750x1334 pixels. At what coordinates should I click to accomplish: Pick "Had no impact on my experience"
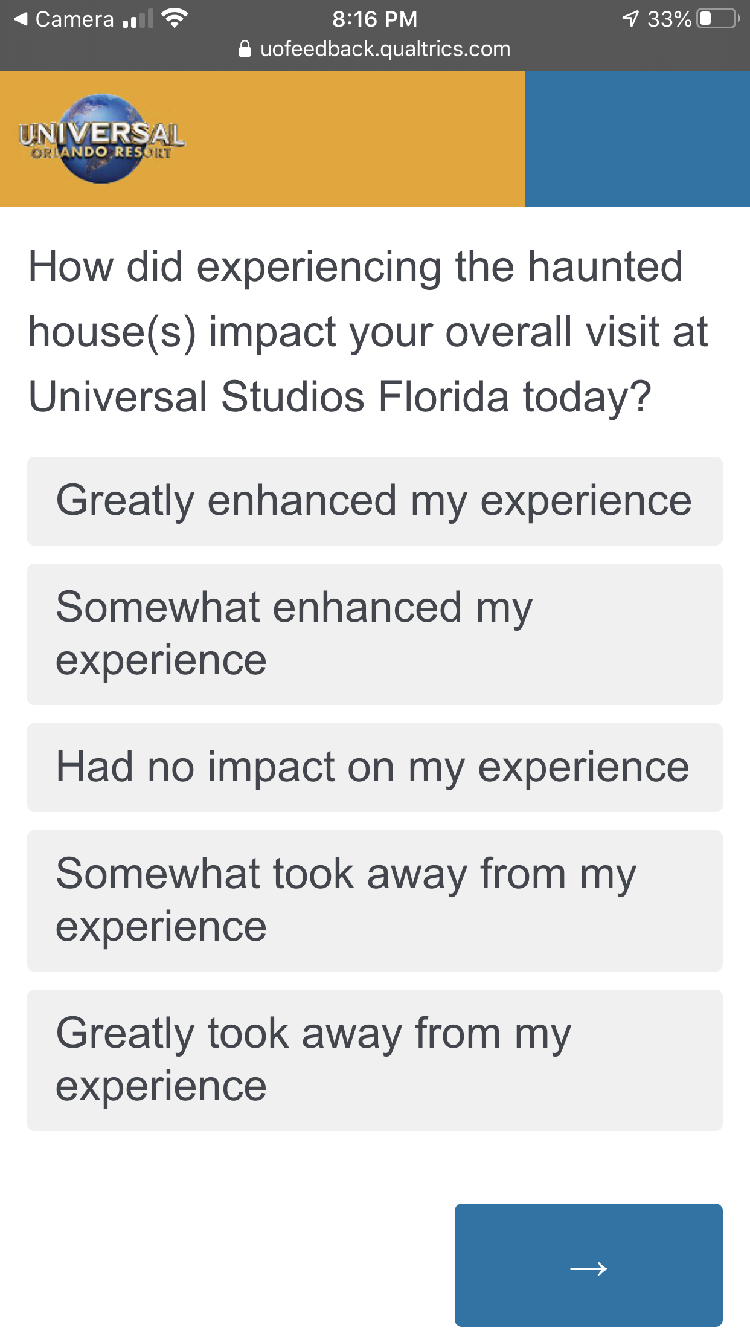[374, 767]
